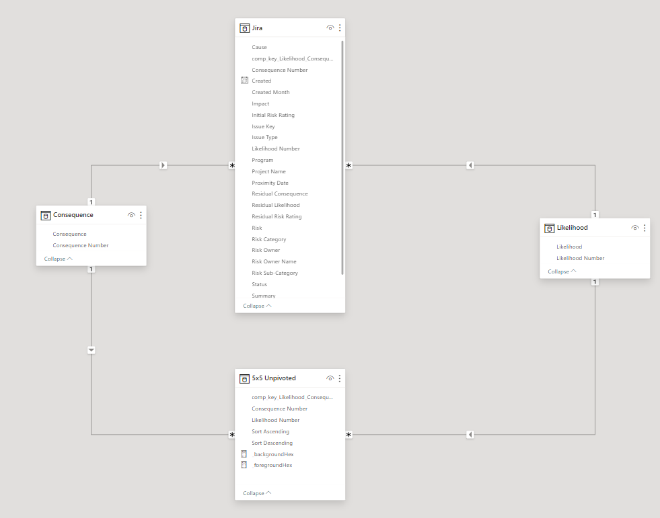Select the 5x5 Unpivoted table title
The height and width of the screenshot is (518, 660).
(x=274, y=378)
